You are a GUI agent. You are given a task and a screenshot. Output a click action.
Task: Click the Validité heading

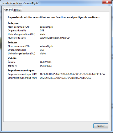[12, 59]
